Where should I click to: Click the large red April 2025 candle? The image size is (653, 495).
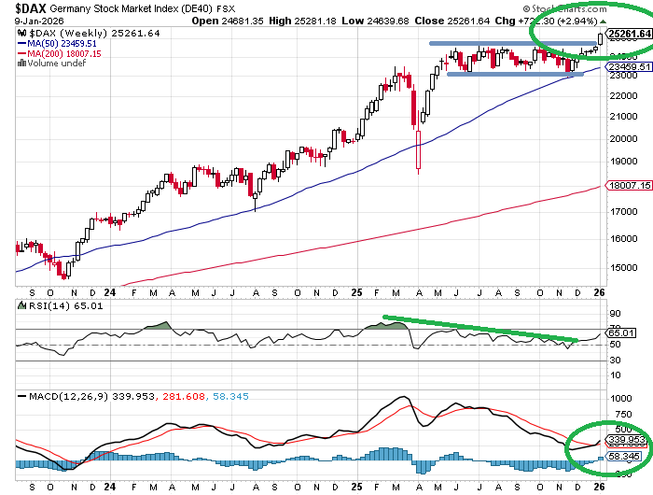click(x=419, y=148)
